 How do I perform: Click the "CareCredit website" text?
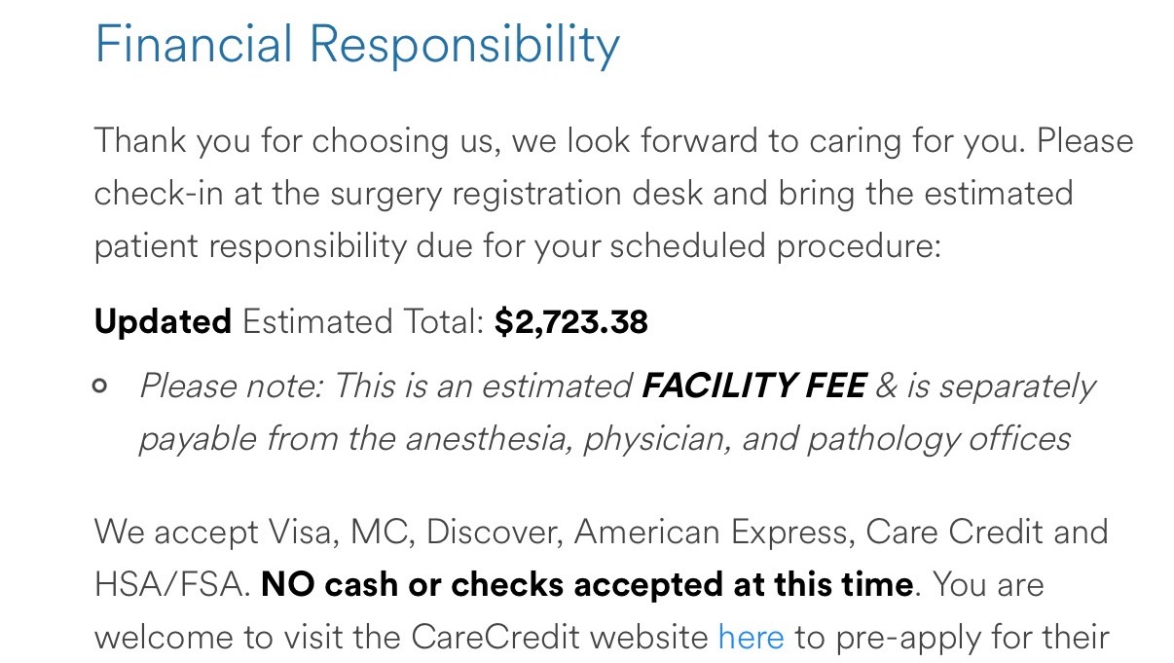[560, 638]
